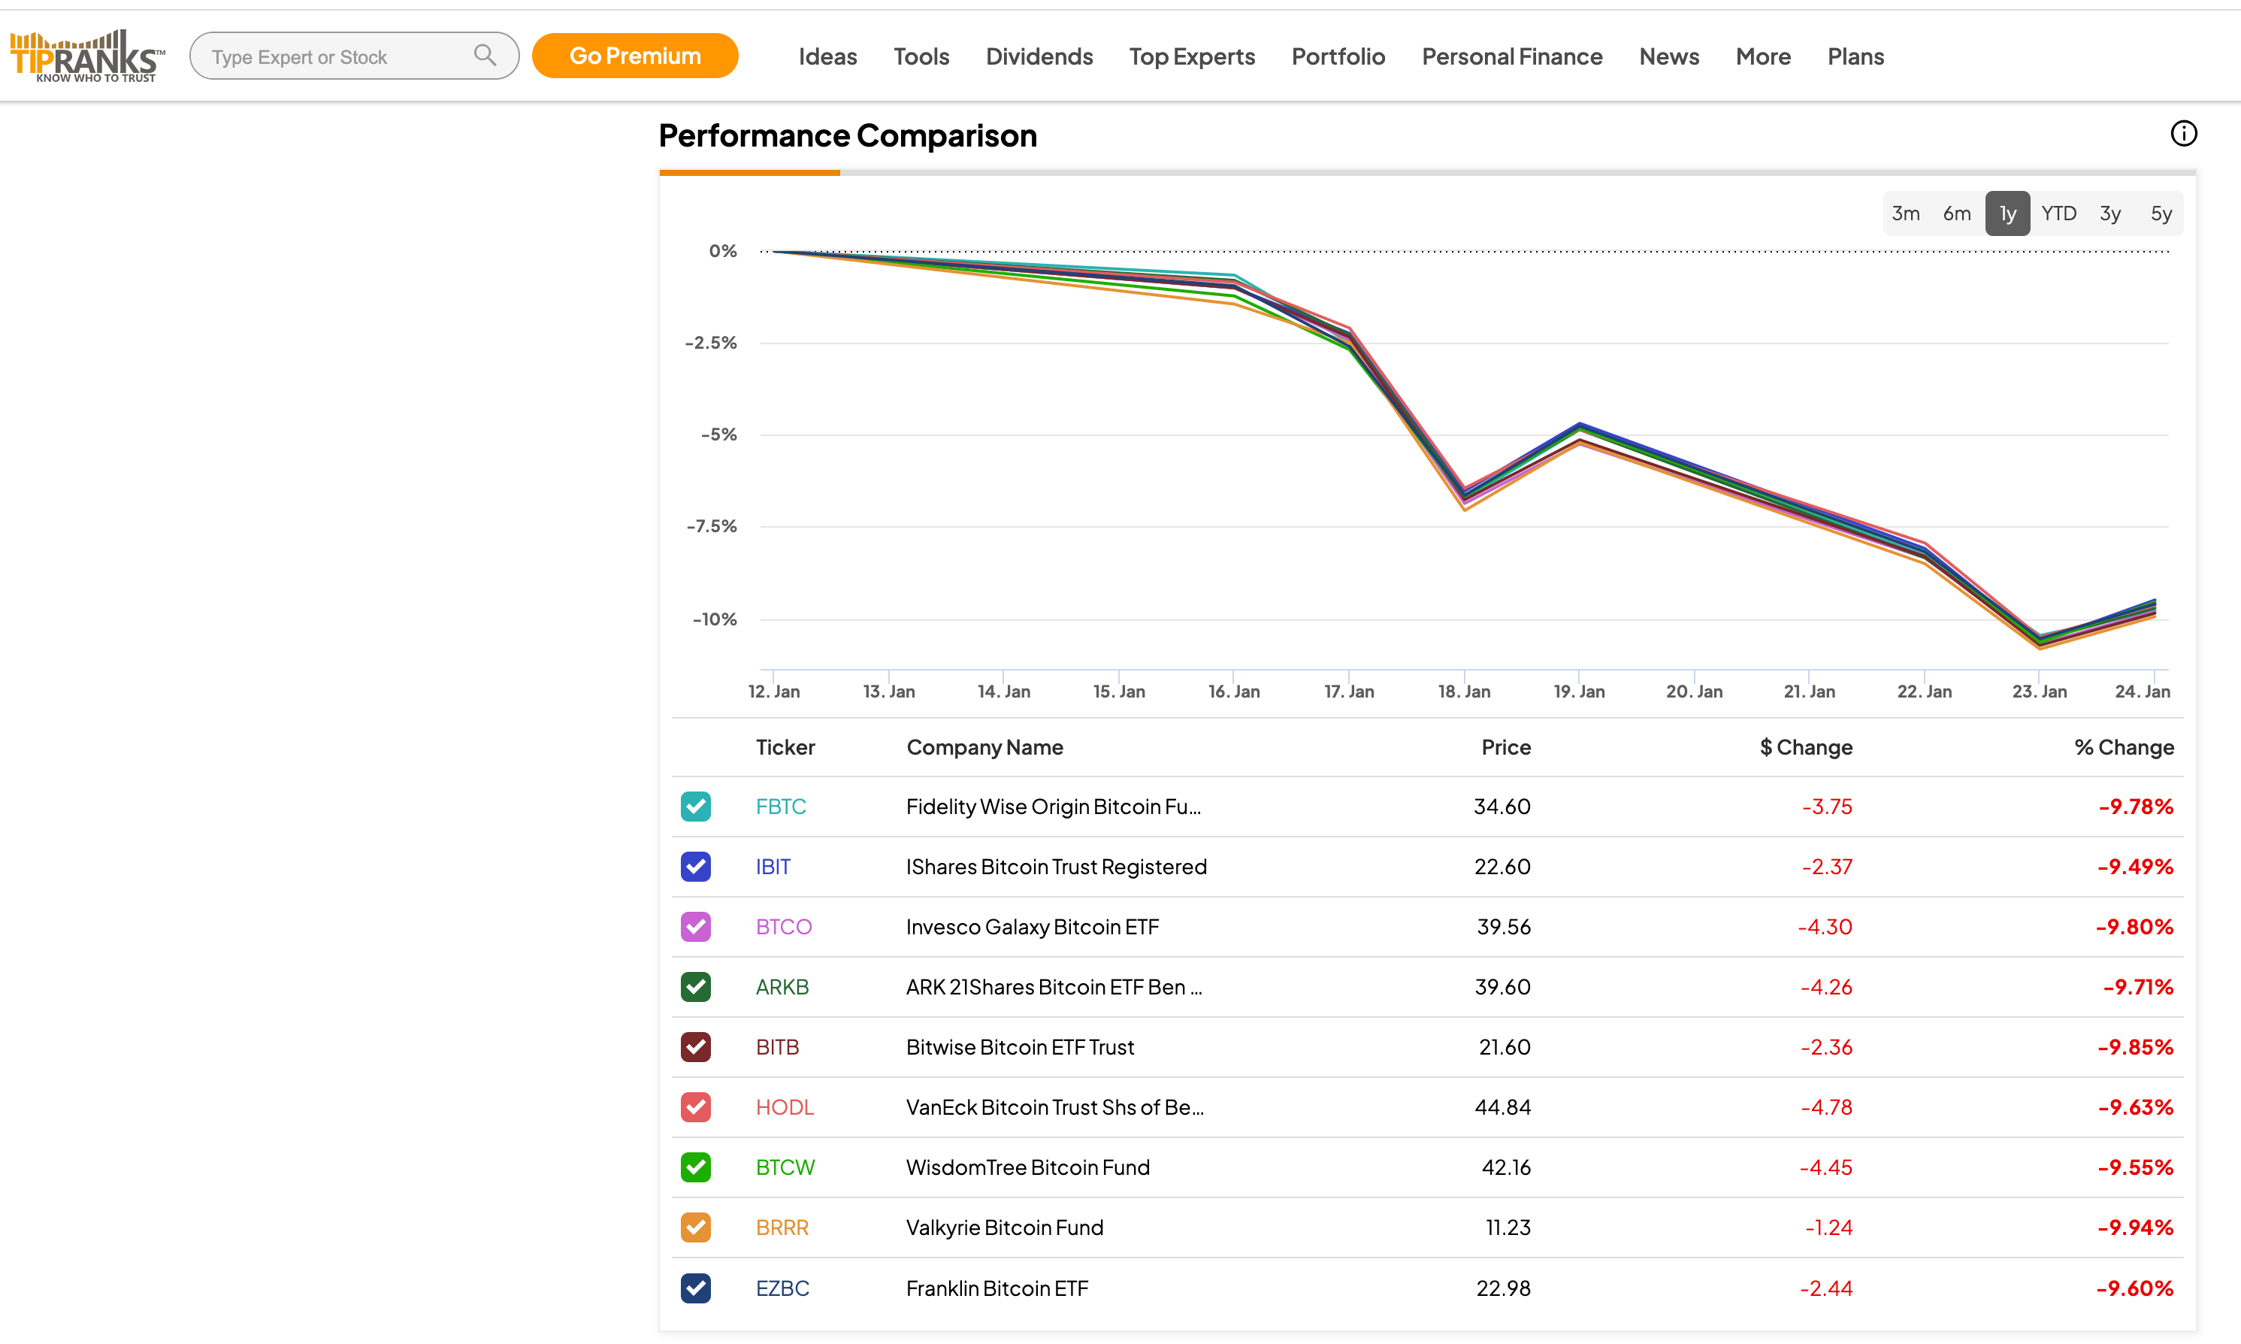Open the BRRR ticker link
This screenshot has height=1344, width=2241.
tap(782, 1227)
